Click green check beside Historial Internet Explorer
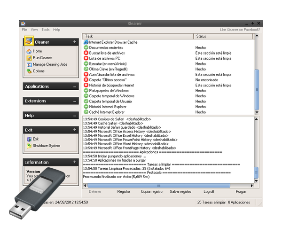 coord(86,107)
